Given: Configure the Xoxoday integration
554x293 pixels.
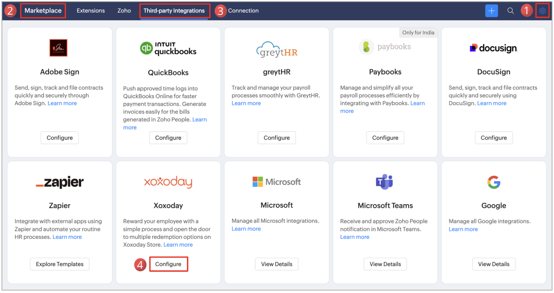Looking at the screenshot, I should pos(168,264).
